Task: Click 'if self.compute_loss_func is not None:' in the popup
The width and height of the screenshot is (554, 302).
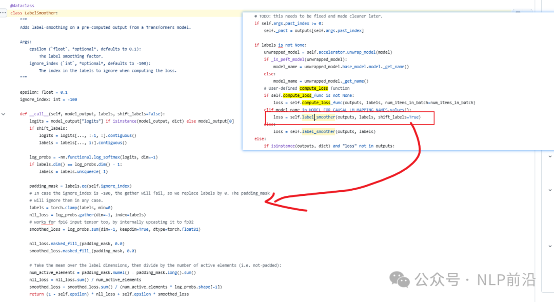Action: (x=309, y=95)
